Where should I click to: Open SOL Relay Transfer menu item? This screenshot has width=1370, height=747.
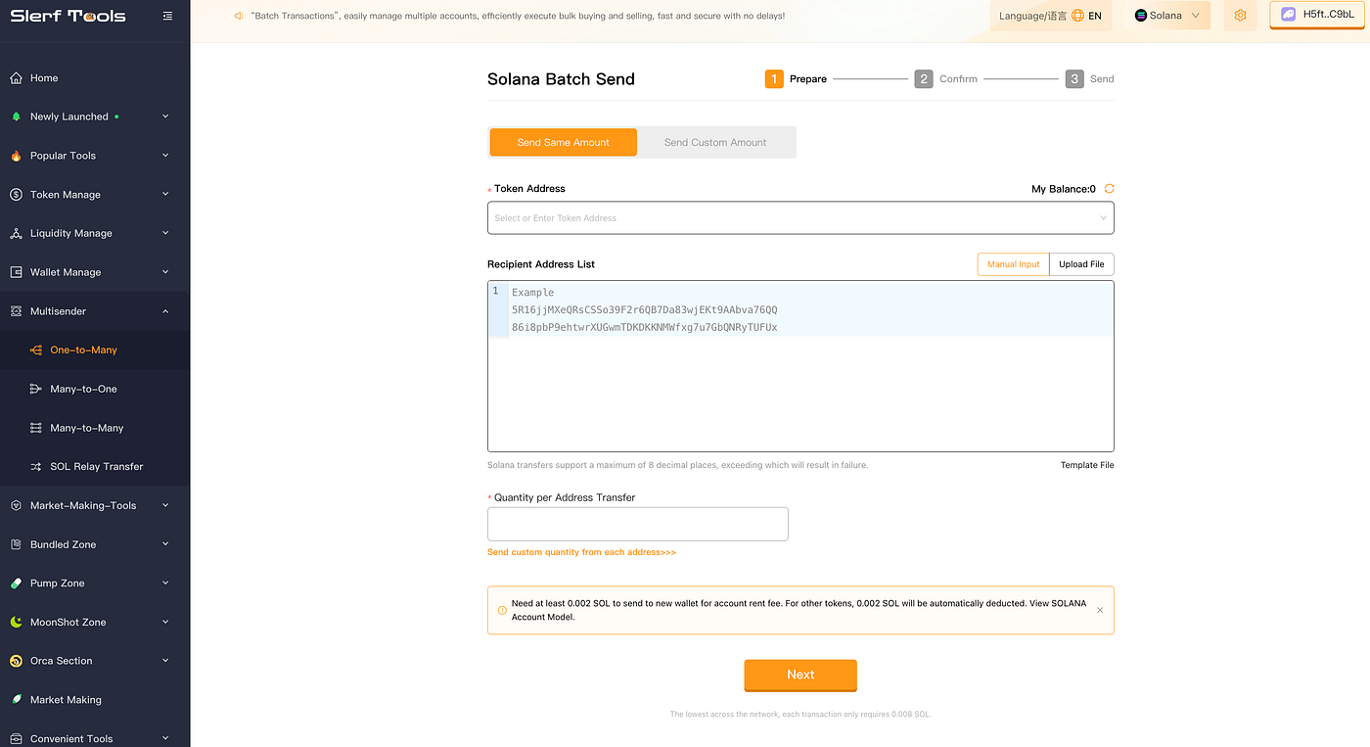(x=95, y=467)
